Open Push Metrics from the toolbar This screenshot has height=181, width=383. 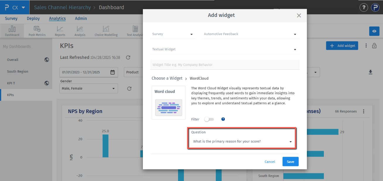coord(37,31)
